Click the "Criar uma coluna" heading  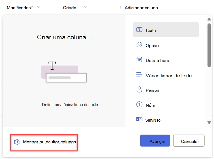(x=61, y=37)
